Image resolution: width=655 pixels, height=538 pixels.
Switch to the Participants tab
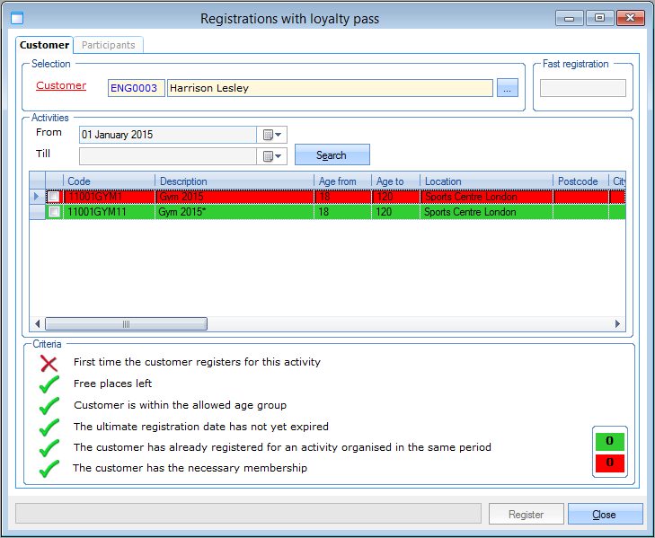[109, 45]
